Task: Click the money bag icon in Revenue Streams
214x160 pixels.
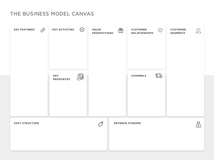Action: pyautogui.click(x=198, y=125)
